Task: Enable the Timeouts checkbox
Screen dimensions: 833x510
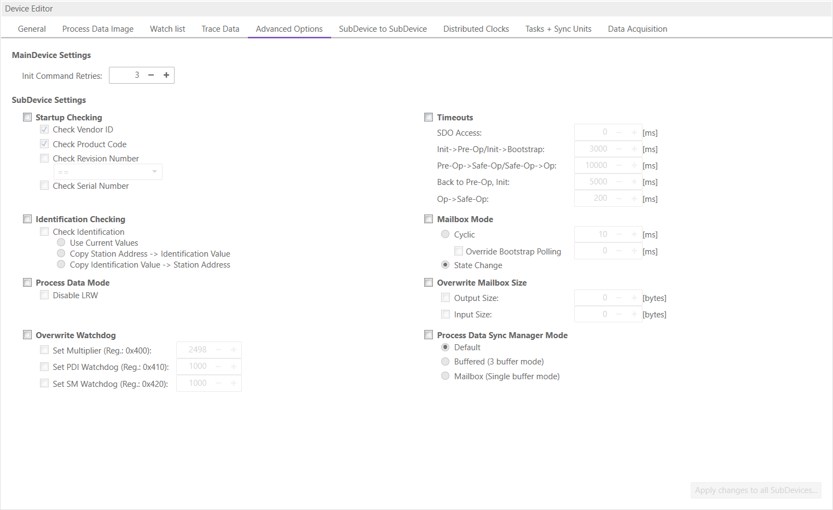Action: 429,117
